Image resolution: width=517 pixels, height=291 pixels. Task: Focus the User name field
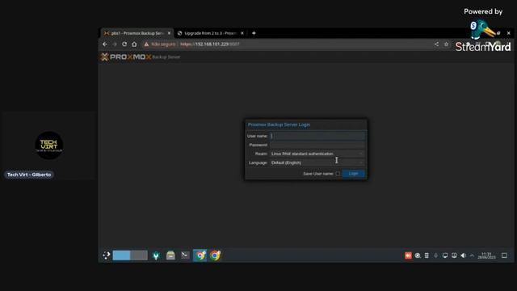317,136
